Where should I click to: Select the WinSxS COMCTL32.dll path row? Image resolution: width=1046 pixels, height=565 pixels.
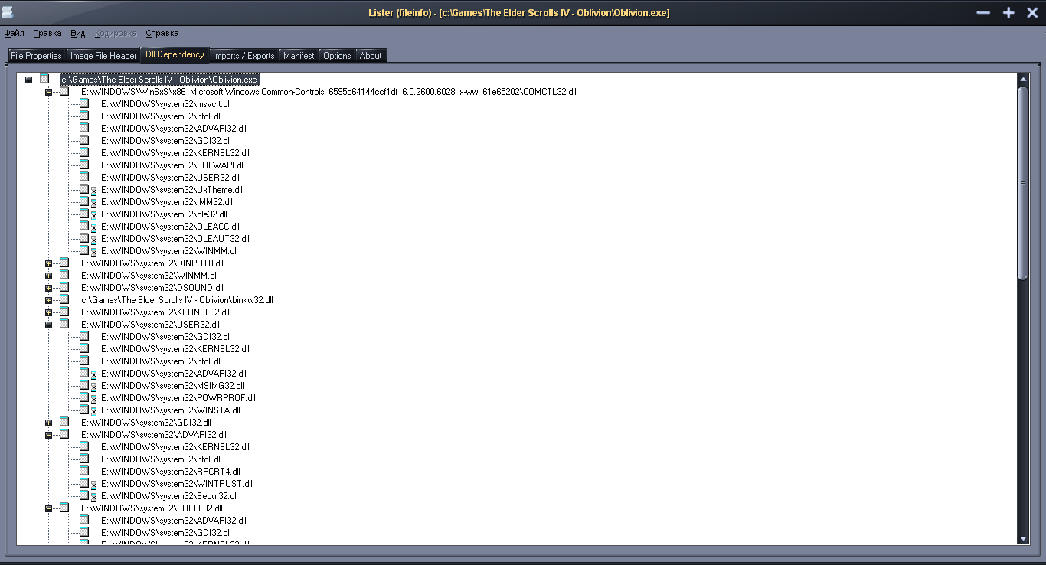coord(329,91)
